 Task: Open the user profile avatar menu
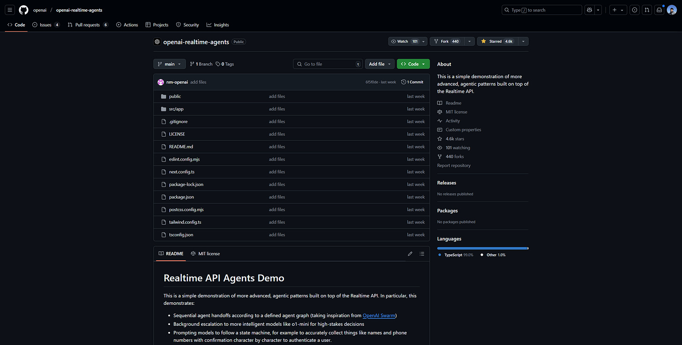(x=672, y=10)
